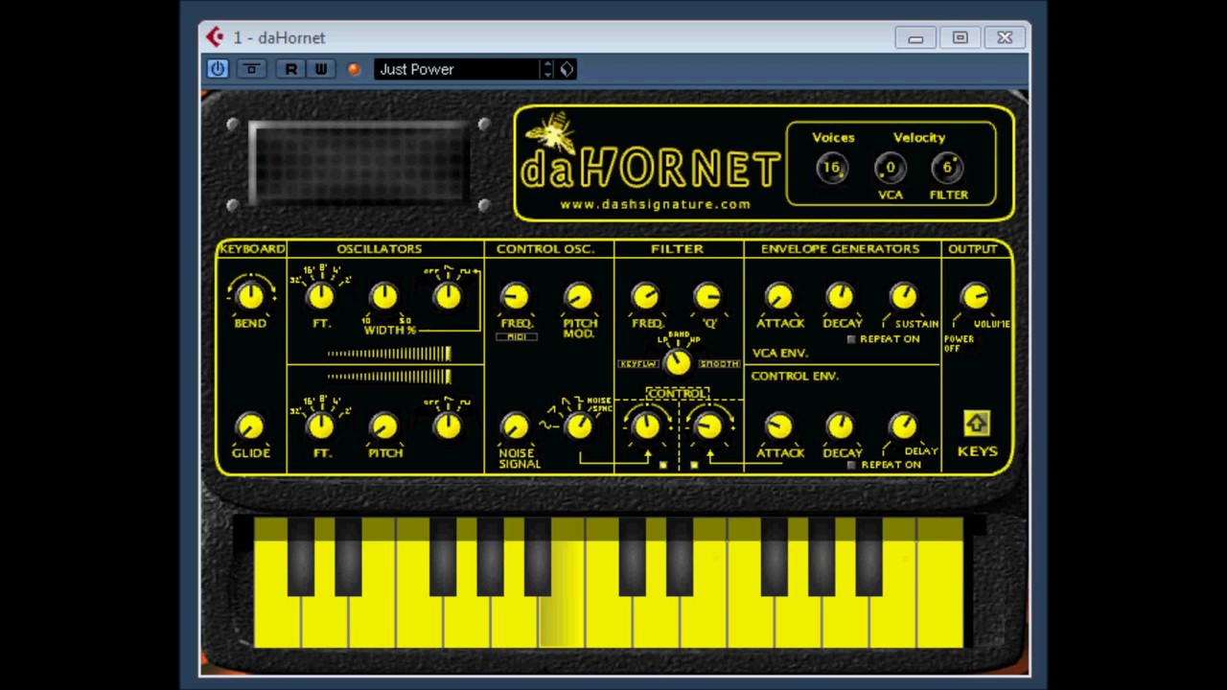Viewport: 1227px width, 690px height.
Task: Click the KEYS up-arrow button
Action: pos(977,424)
